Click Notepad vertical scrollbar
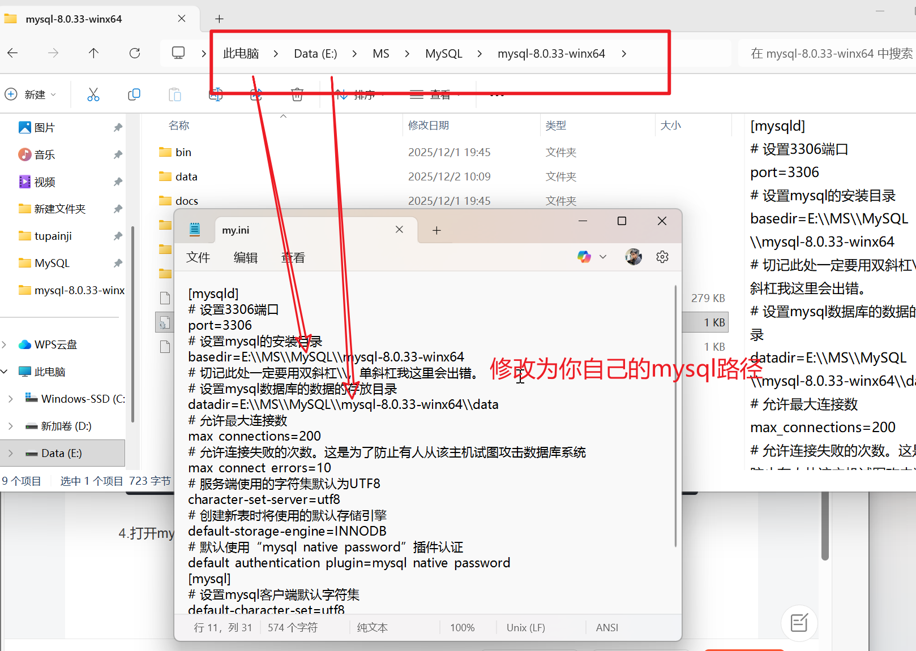This screenshot has height=651, width=916. [676, 416]
